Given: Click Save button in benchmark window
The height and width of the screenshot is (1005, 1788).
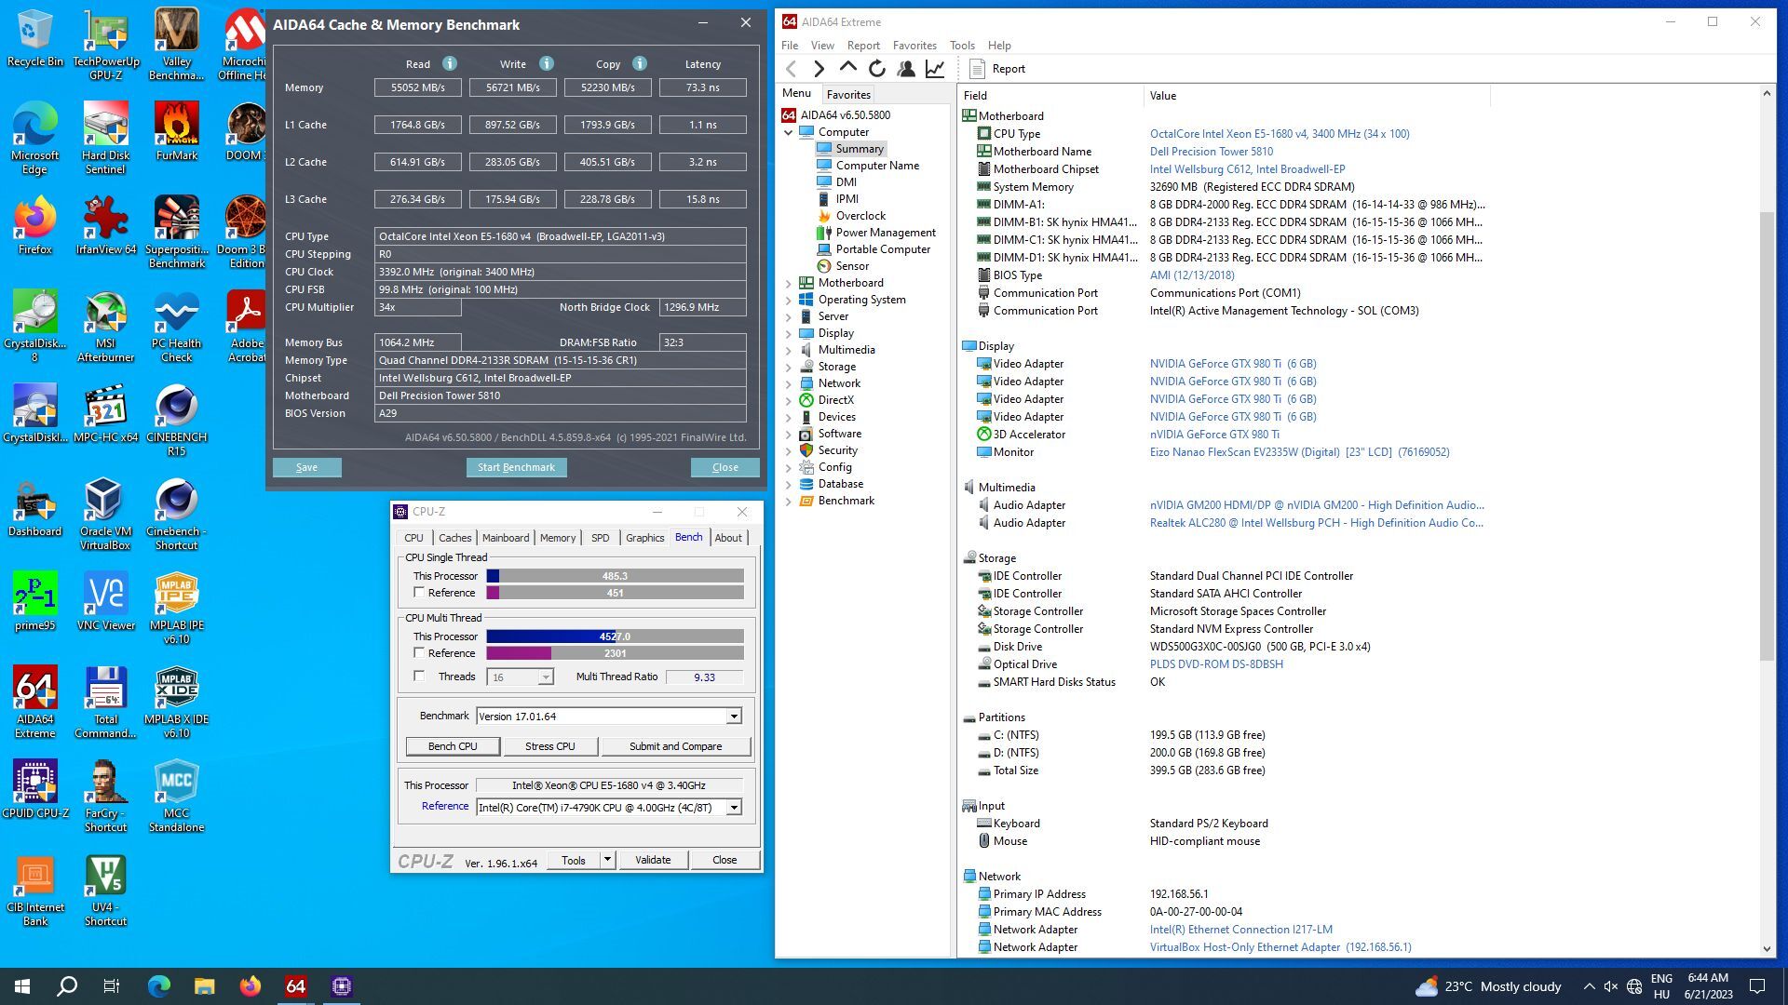Looking at the screenshot, I should (306, 467).
